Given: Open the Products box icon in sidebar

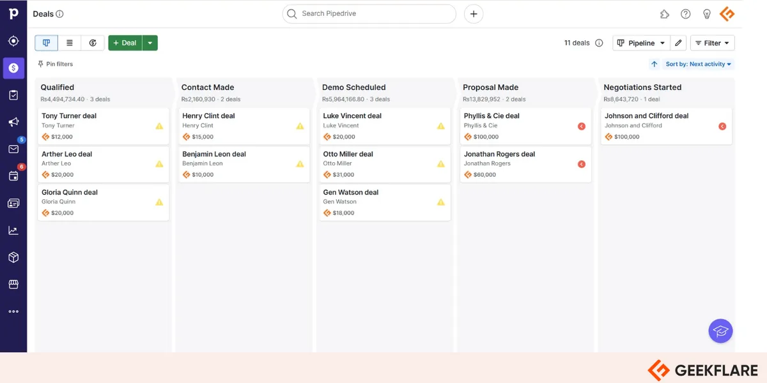Looking at the screenshot, I should point(13,257).
